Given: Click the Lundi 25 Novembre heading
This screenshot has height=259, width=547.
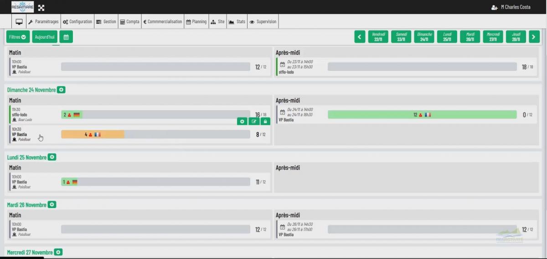Looking at the screenshot, I should [27, 157].
